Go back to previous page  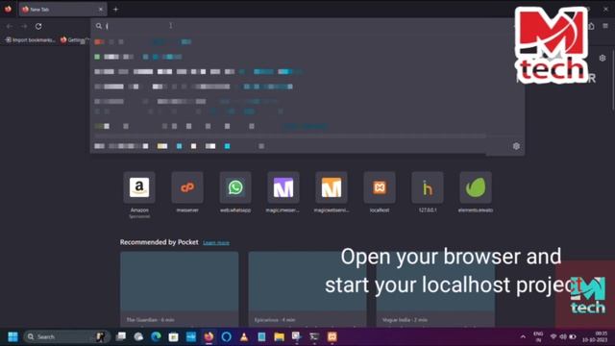tap(10, 26)
